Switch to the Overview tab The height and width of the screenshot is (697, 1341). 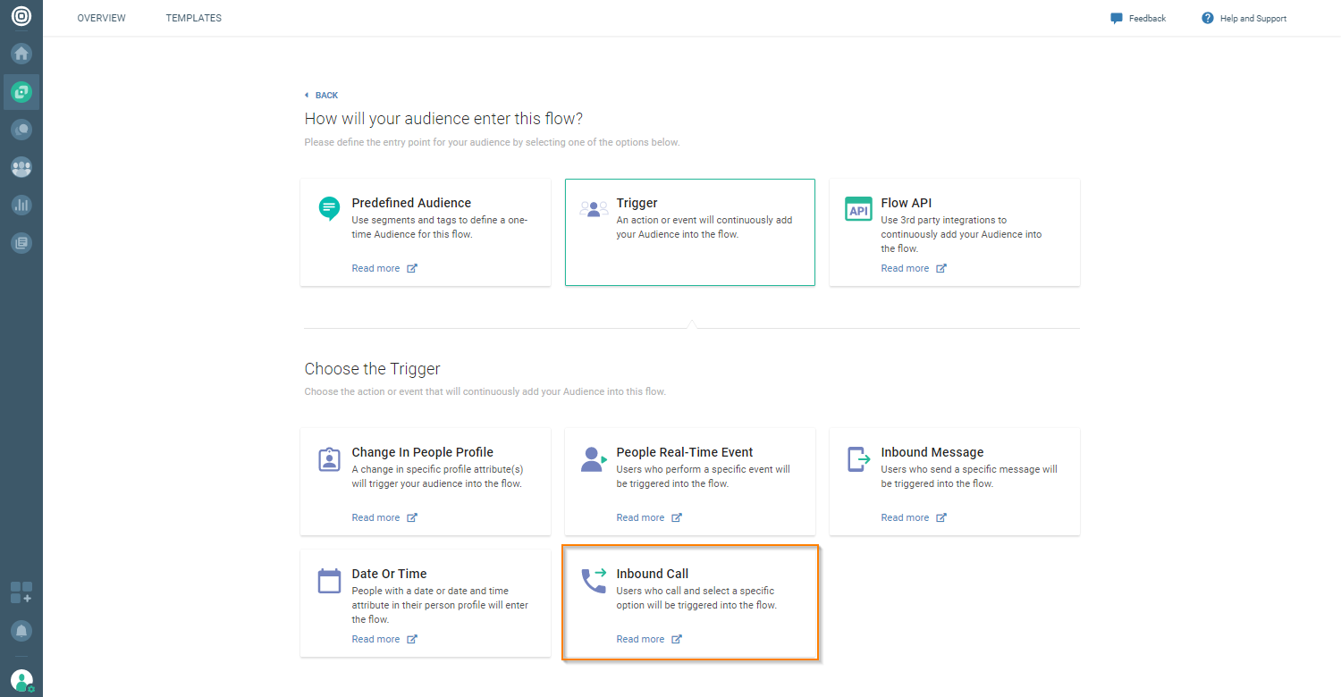(x=101, y=19)
